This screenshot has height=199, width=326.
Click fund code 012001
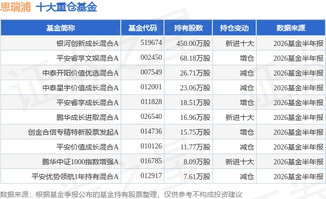pos(151,87)
